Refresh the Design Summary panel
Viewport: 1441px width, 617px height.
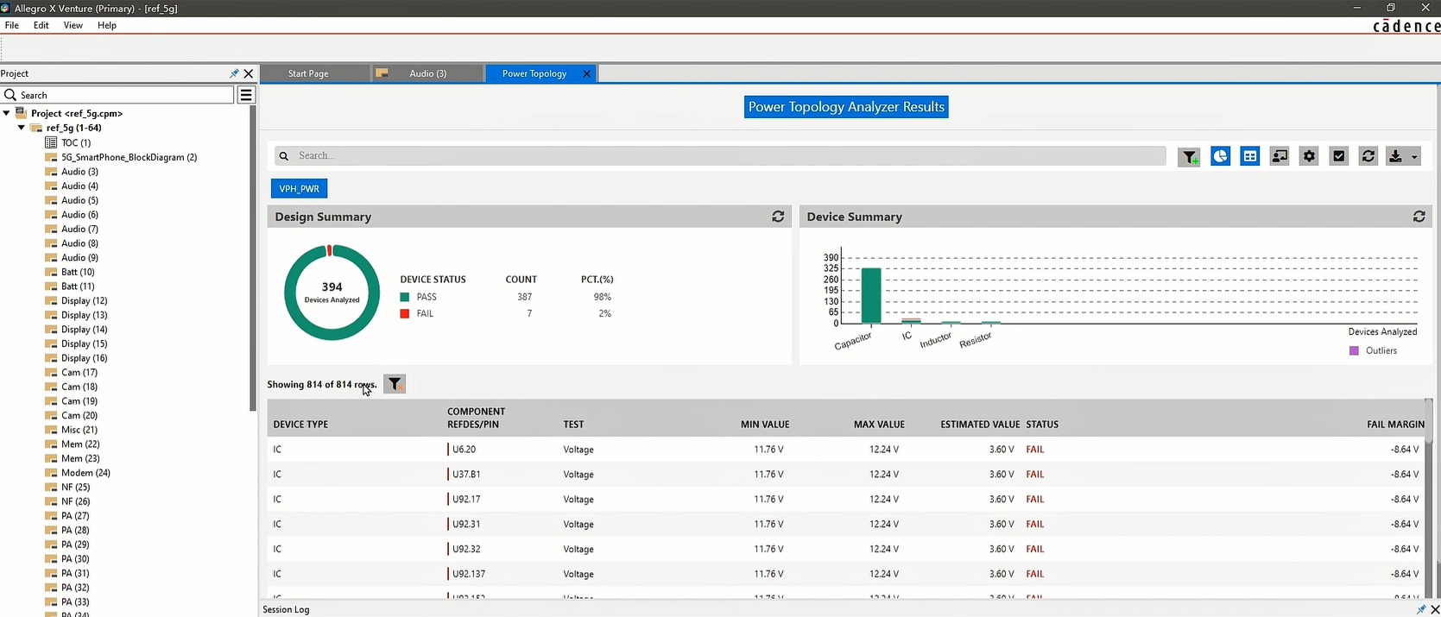click(778, 217)
